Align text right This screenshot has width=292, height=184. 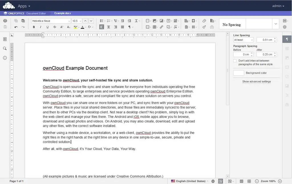click(115, 27)
